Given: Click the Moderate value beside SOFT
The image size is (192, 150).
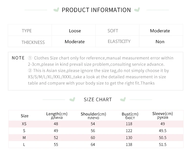Looking at the screenshot, I should click(160, 31).
